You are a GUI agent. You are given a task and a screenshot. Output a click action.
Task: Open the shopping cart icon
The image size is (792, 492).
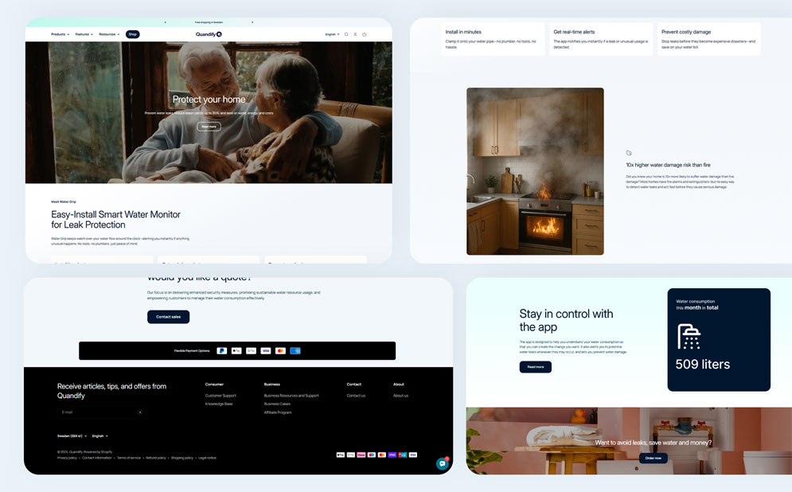tap(365, 34)
